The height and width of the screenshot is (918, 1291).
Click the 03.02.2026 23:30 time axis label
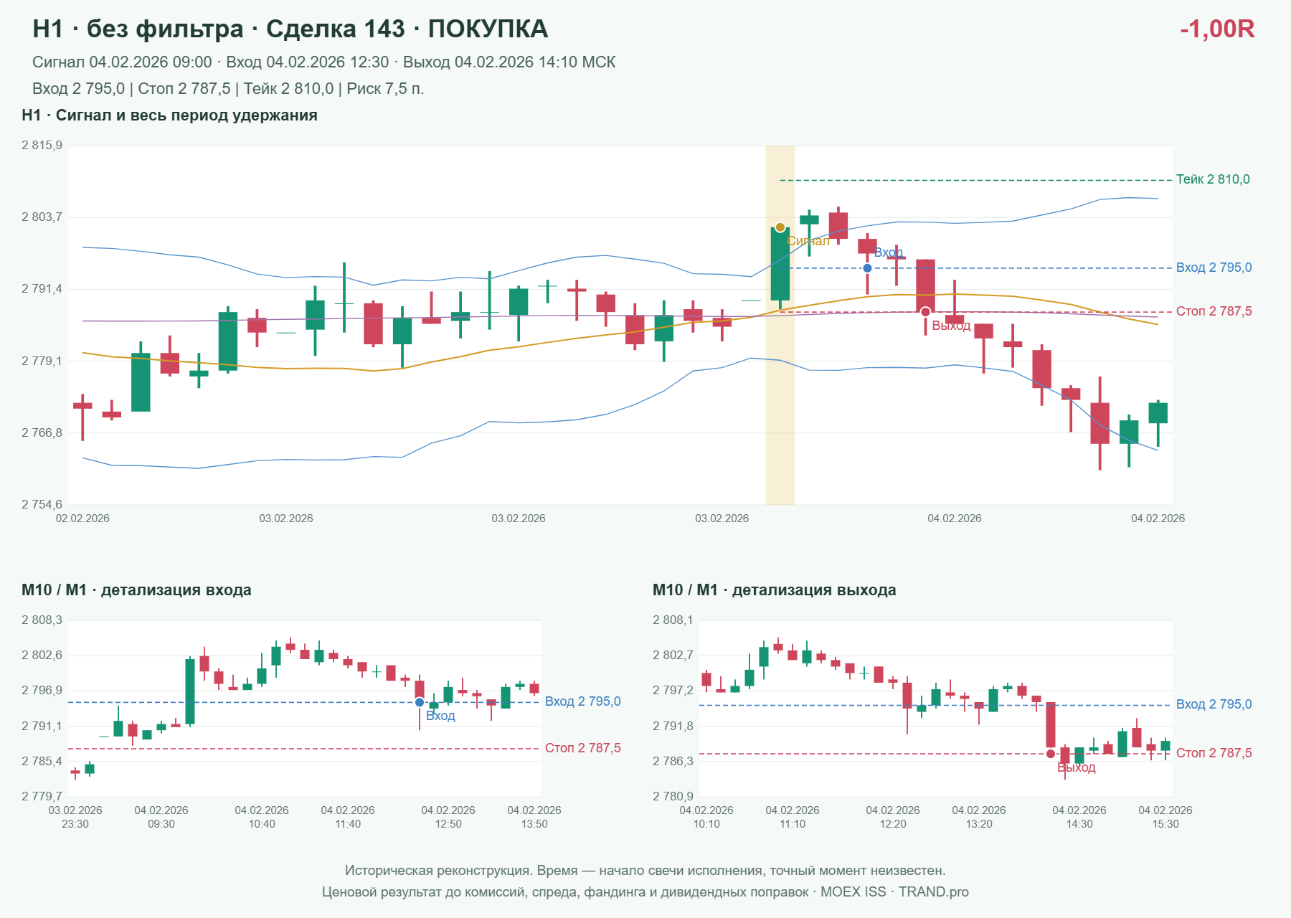tap(75, 817)
